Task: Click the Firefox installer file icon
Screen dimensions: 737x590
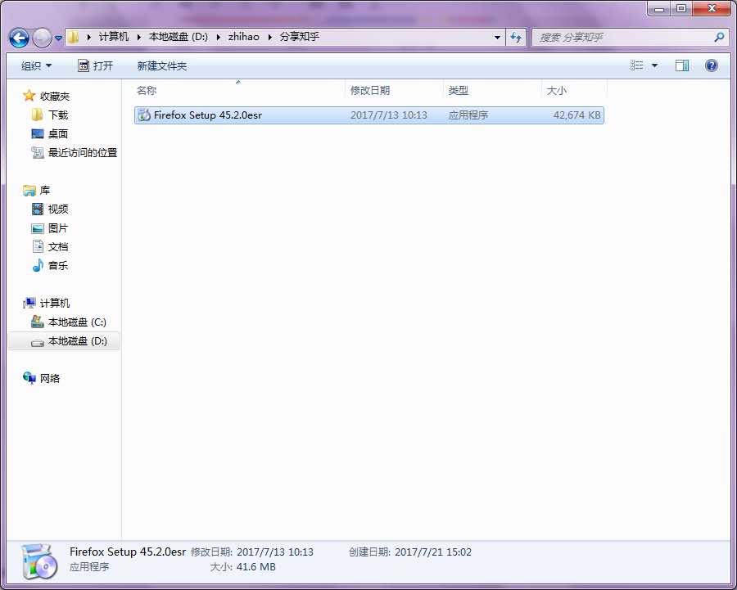Action: 144,115
